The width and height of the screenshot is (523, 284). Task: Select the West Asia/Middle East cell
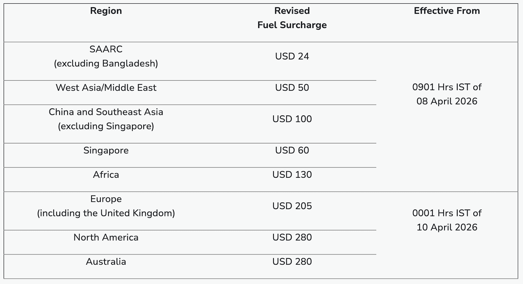(106, 88)
